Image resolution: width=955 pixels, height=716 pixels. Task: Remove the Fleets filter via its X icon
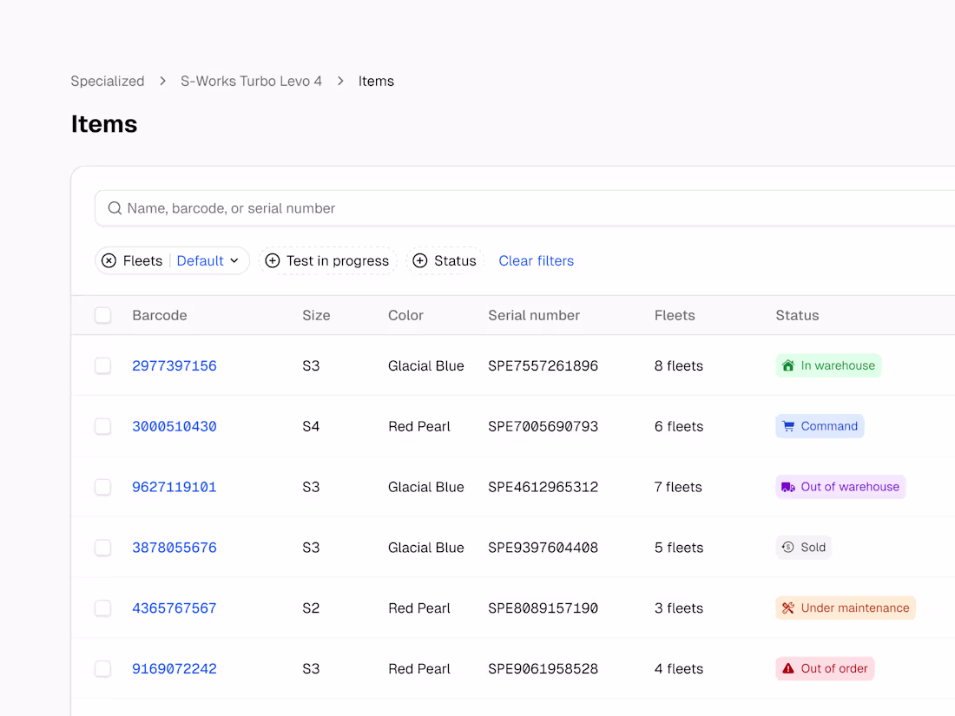coord(109,261)
